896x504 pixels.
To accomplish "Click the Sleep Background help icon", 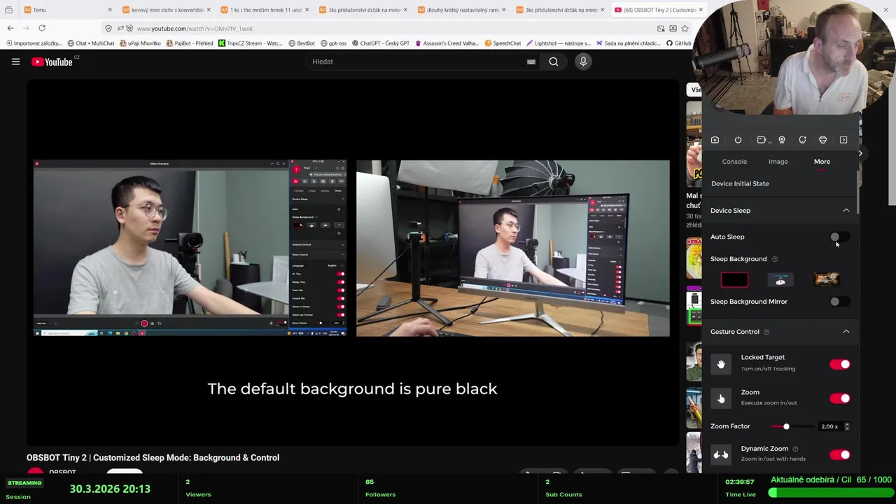I will point(774,259).
